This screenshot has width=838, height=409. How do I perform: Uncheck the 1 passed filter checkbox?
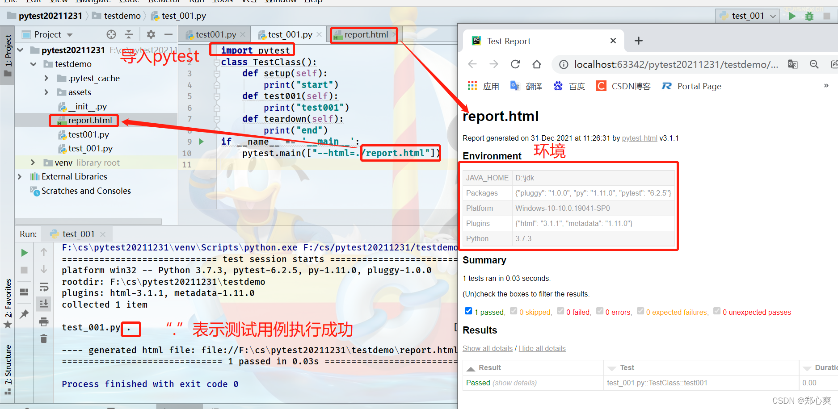[468, 311]
